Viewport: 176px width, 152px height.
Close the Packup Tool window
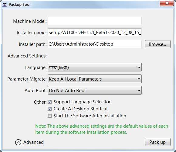point(167,3)
